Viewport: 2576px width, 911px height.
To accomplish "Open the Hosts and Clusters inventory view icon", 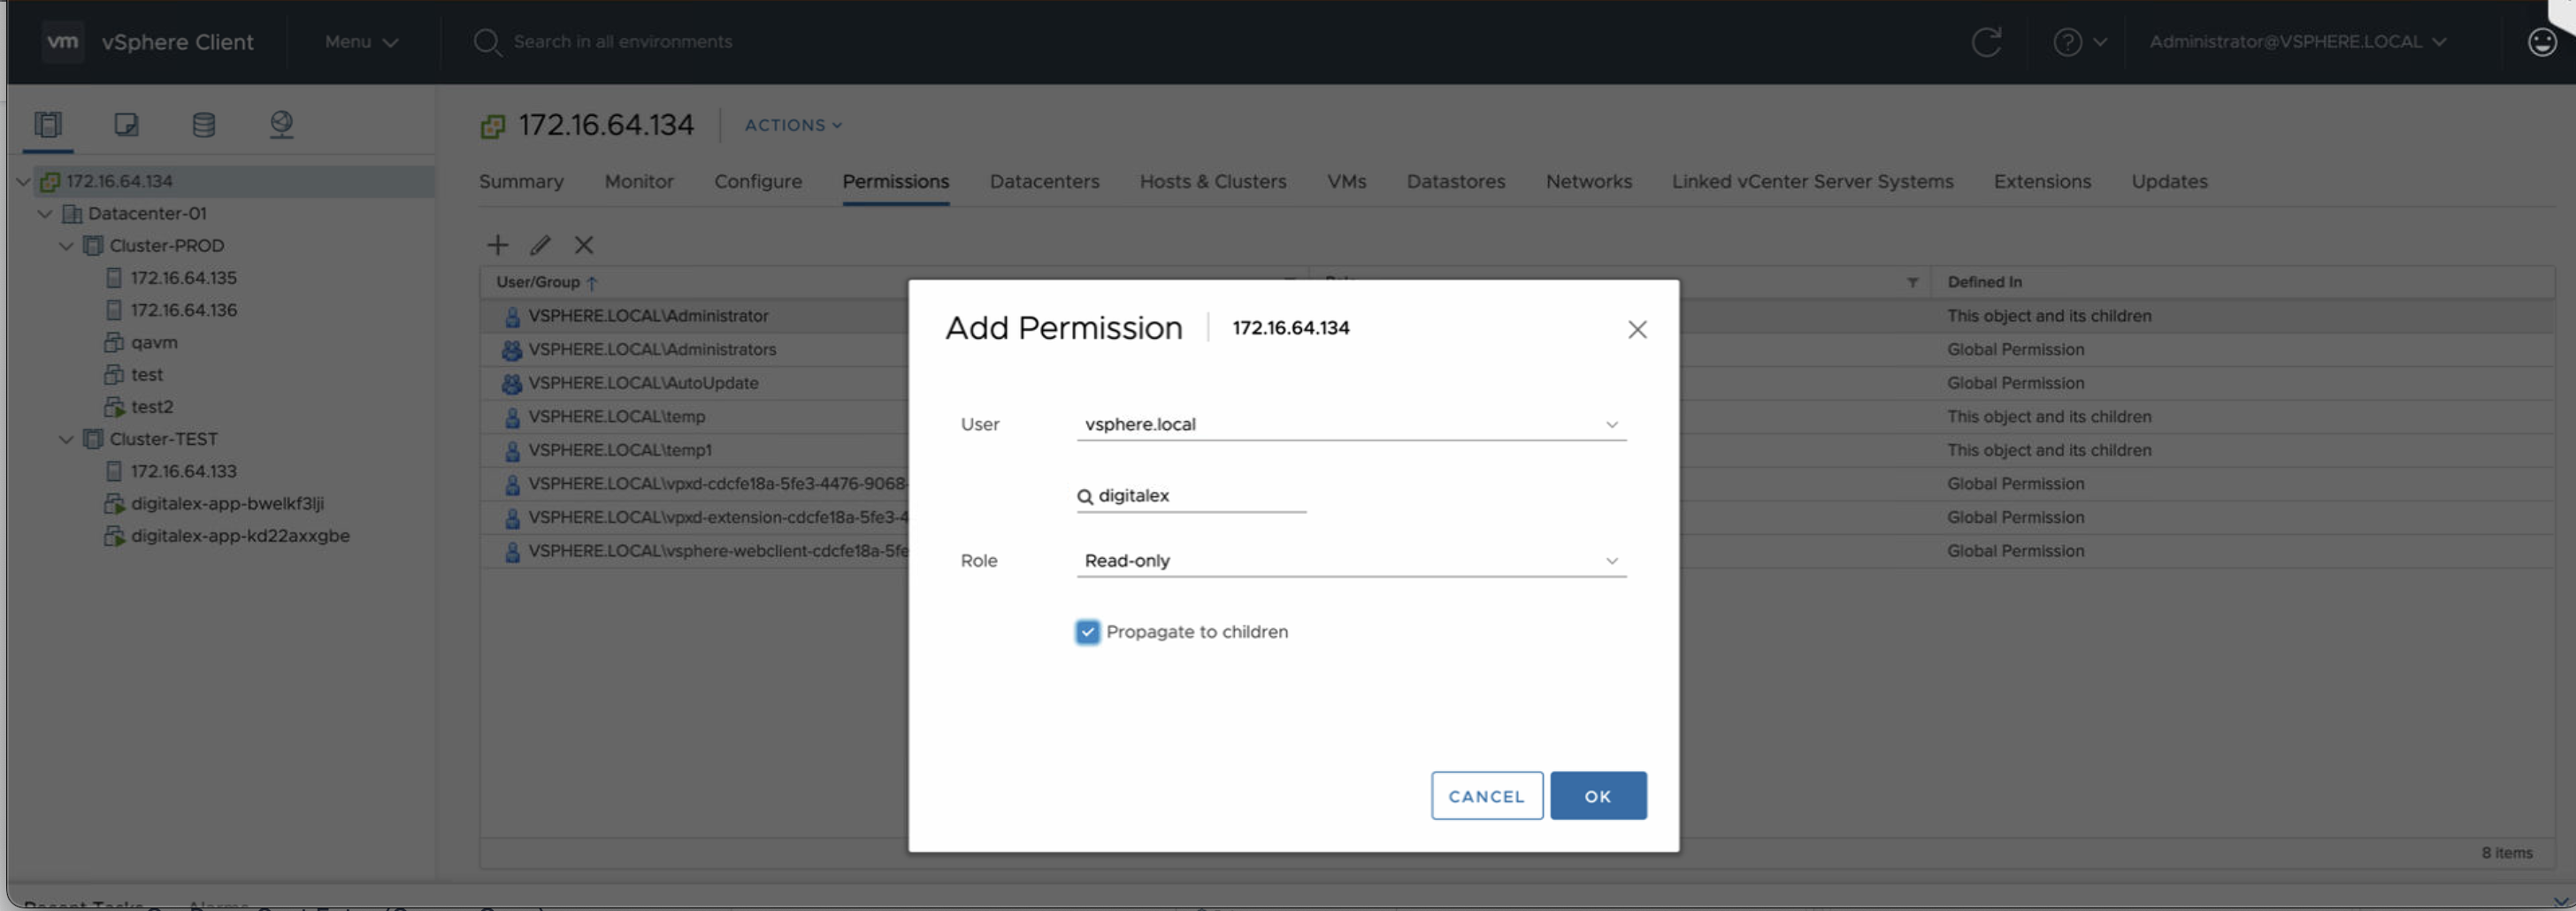I will click(x=48, y=124).
